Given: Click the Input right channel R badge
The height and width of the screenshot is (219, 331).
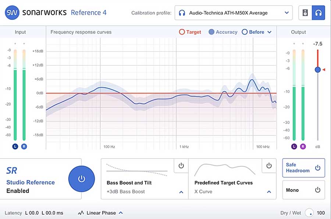Looking at the screenshot, I should click(x=24, y=146).
